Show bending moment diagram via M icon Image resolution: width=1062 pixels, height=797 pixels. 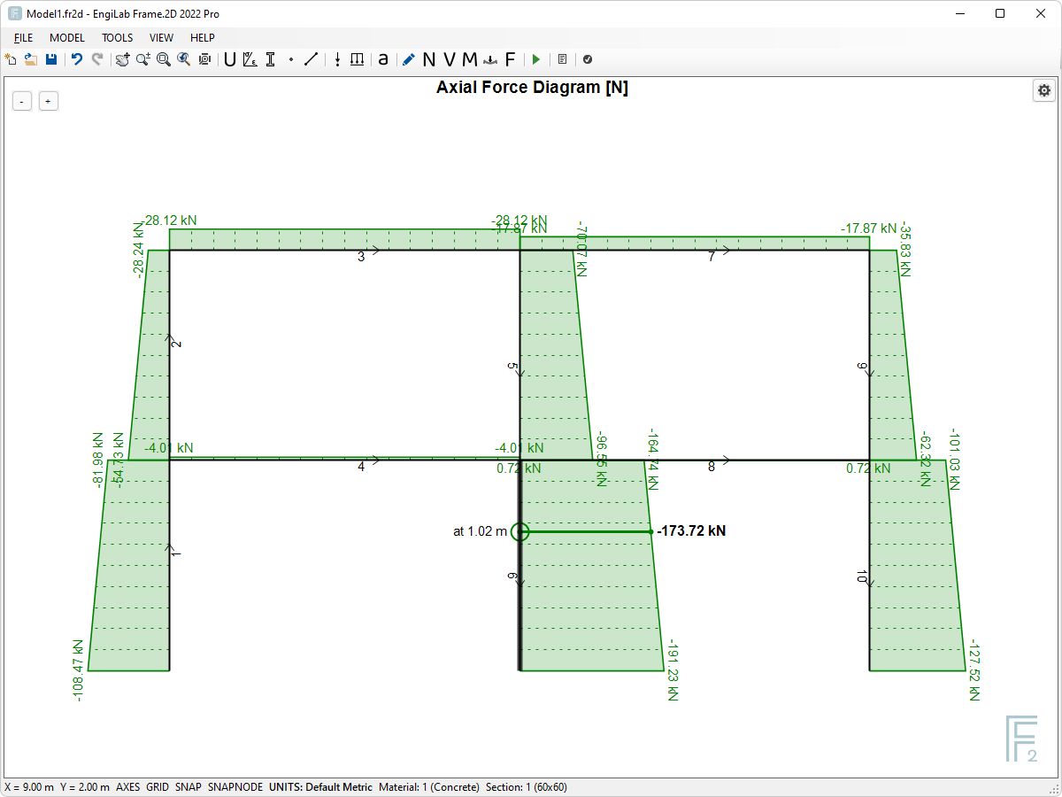469,59
